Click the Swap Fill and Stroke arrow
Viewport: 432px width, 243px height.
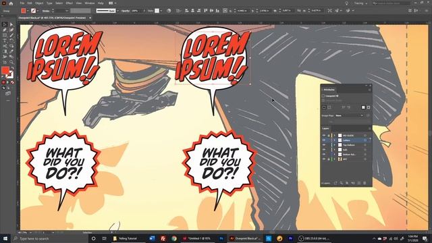point(12,67)
